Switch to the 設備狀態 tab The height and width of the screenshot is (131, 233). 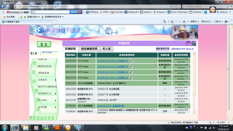click(70, 49)
